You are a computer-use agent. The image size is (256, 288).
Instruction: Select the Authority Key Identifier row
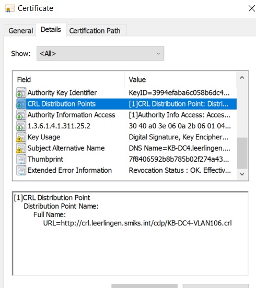tap(124, 93)
